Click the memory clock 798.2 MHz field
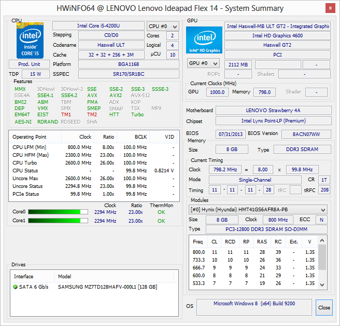Screen dimensions: 340x326 [x=225, y=169]
